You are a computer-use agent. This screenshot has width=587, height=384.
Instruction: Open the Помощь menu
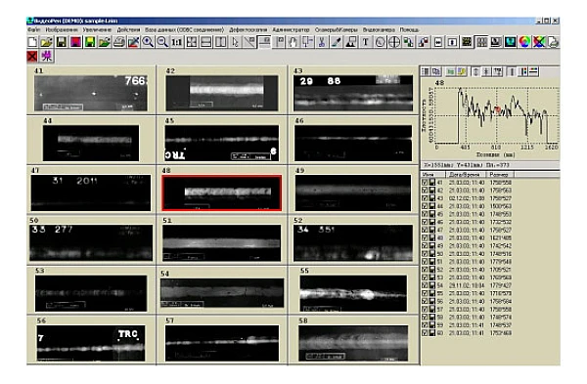(410, 29)
